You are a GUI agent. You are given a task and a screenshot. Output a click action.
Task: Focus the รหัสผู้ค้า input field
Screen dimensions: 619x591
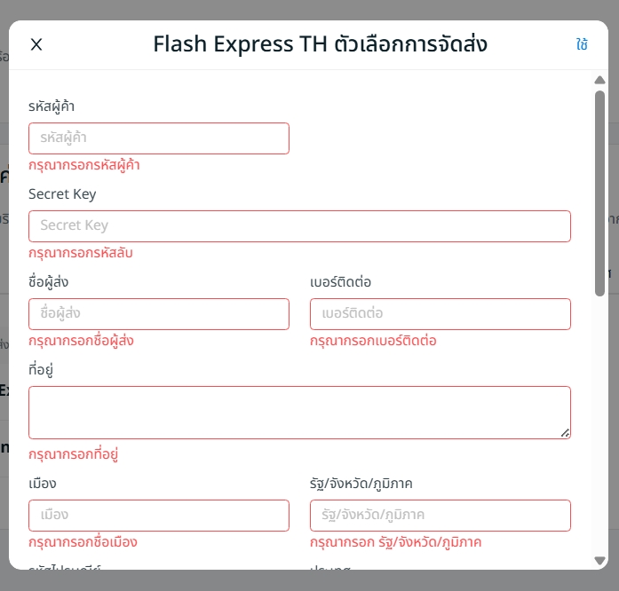159,138
